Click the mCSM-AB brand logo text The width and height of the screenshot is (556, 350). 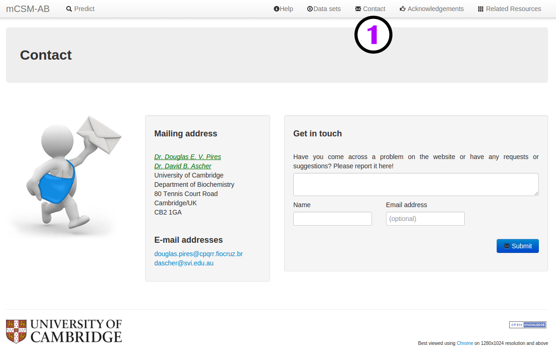tap(28, 9)
